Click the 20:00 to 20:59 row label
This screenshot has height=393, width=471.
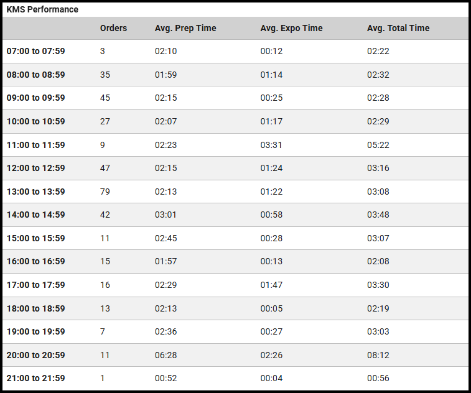pyautogui.click(x=35, y=355)
